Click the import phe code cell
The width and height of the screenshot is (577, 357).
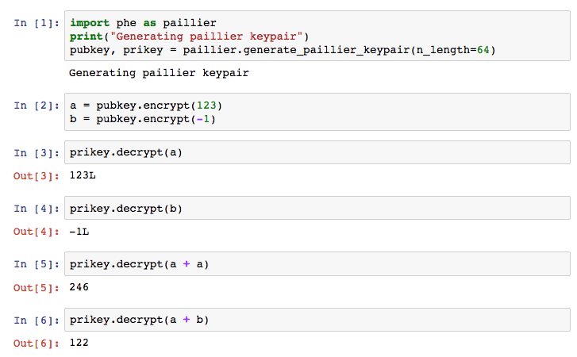[317, 36]
